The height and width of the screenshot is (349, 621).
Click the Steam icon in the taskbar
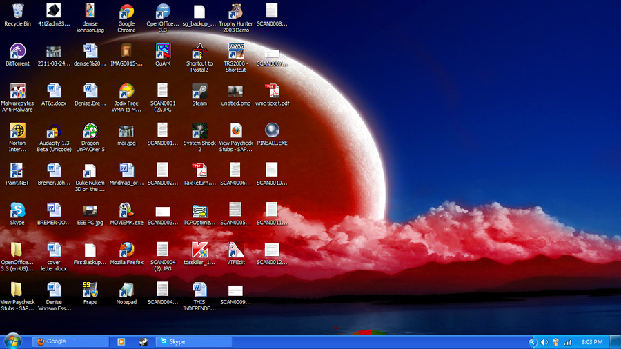(x=142, y=341)
